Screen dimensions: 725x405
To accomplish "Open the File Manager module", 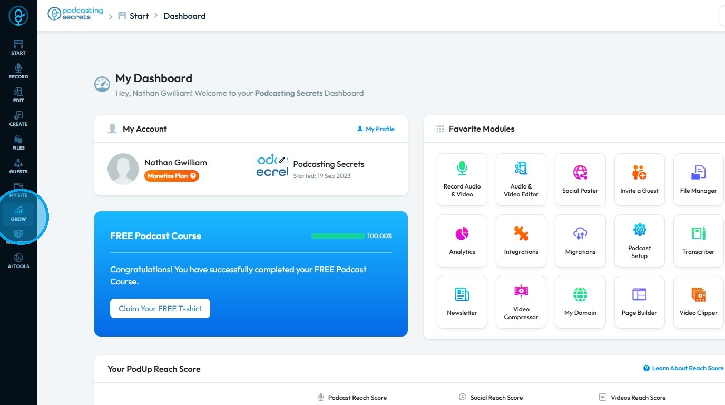I will [698, 180].
